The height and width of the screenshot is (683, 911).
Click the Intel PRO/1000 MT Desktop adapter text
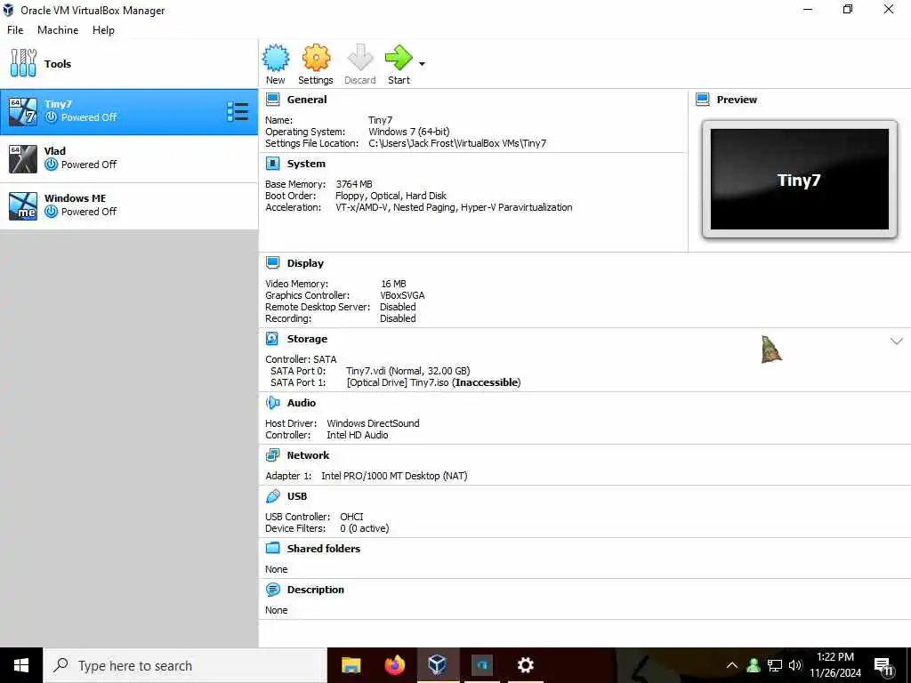pos(394,476)
